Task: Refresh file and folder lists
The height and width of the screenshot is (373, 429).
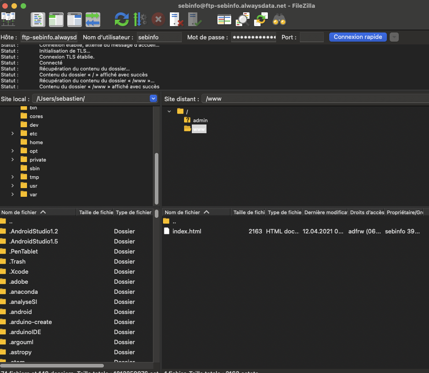Action: 121,19
